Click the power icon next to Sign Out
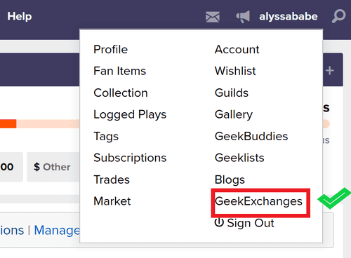Screen dimensions: 351x258 tap(219, 222)
